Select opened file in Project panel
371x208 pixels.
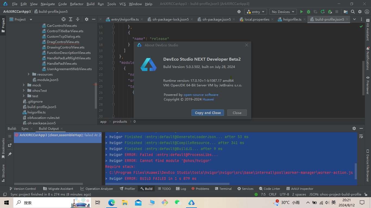tap(63, 19)
